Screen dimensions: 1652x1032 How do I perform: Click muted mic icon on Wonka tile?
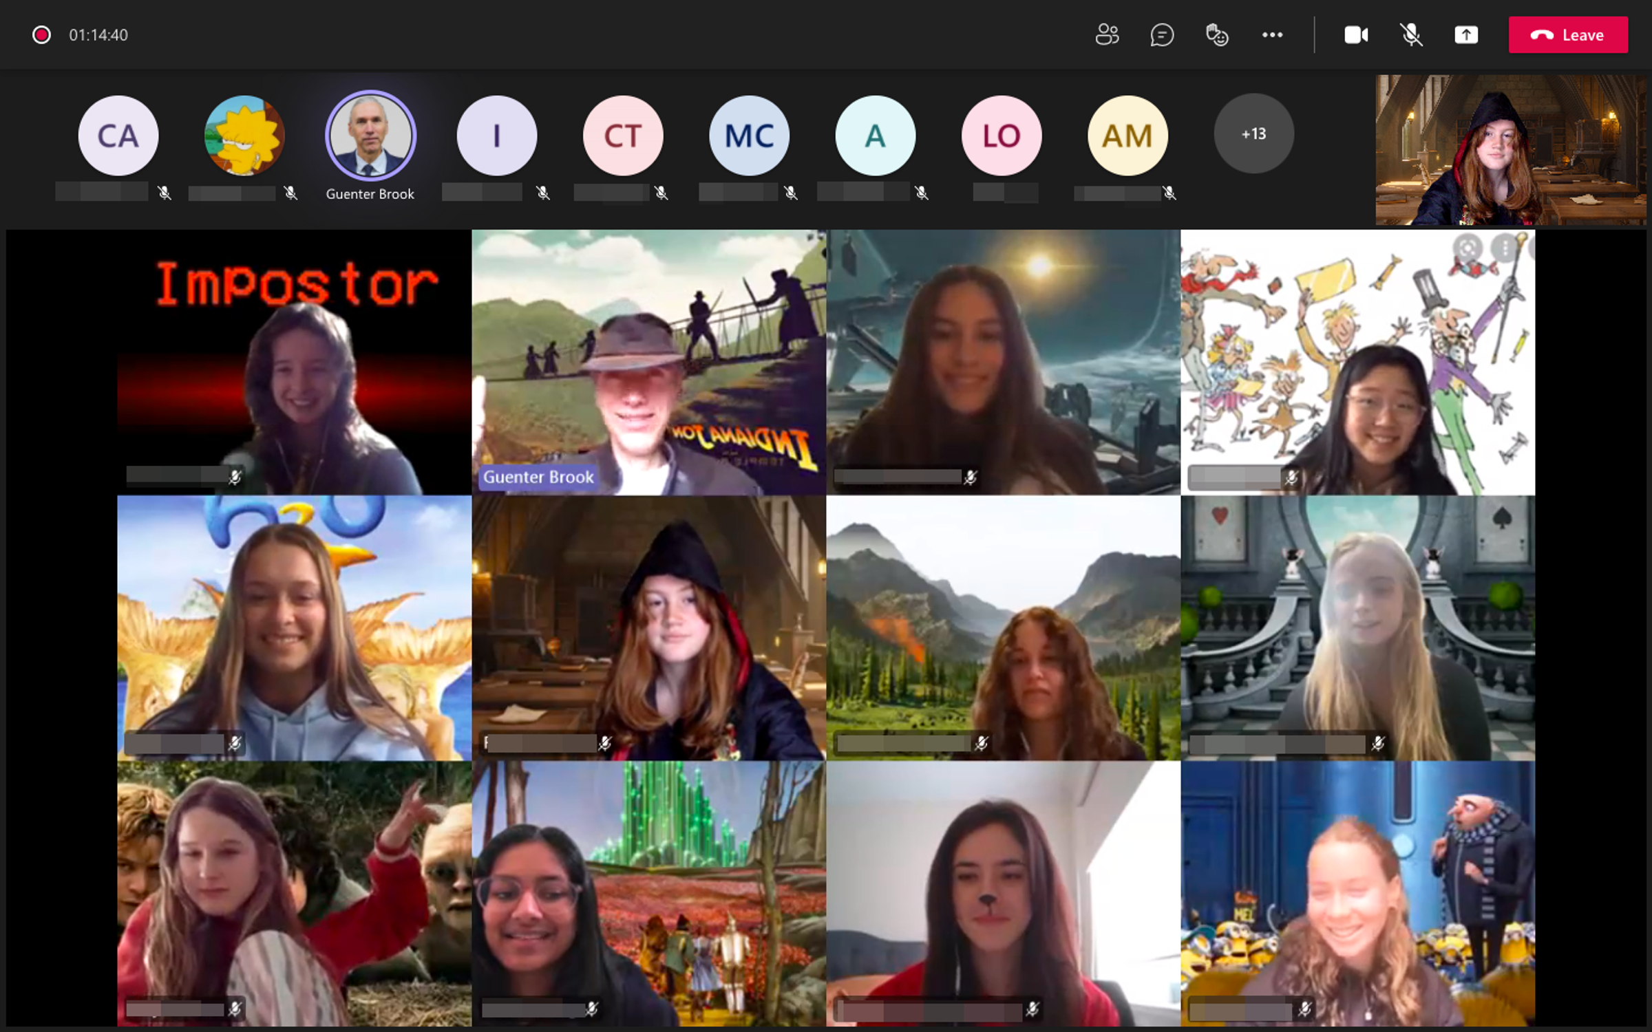1291,477
